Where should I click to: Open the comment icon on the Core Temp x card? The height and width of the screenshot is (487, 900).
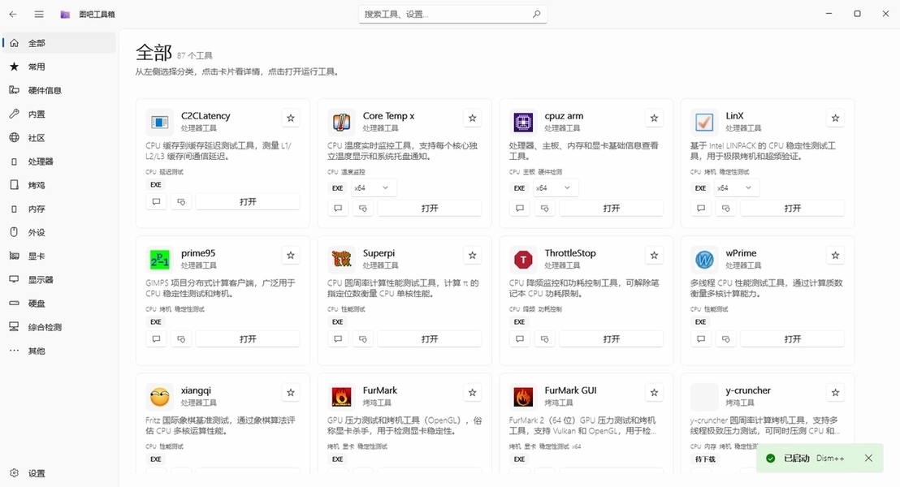pos(338,209)
